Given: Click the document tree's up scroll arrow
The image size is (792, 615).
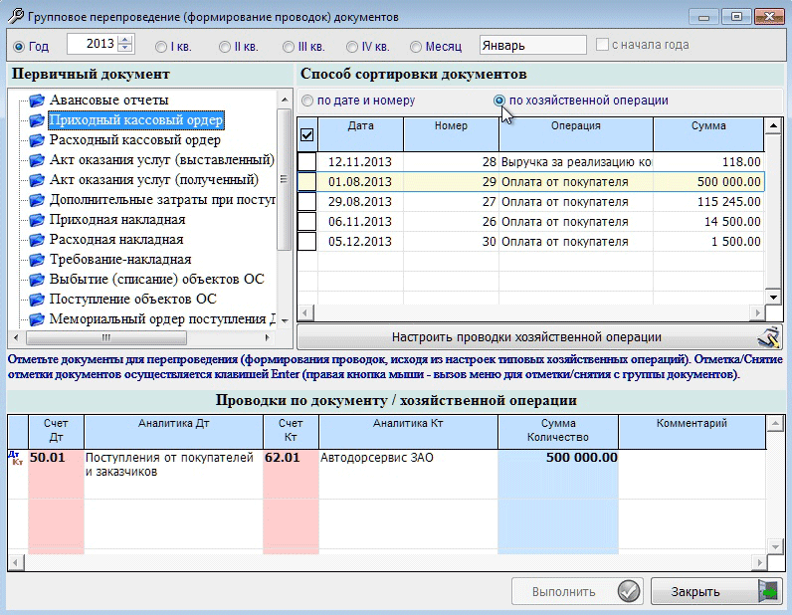Looking at the screenshot, I should [x=285, y=100].
